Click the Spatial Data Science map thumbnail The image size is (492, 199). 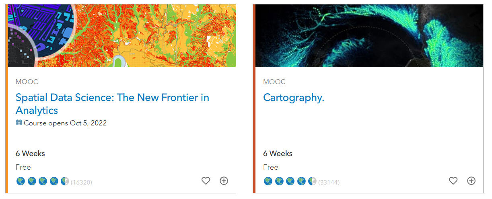coord(122,36)
